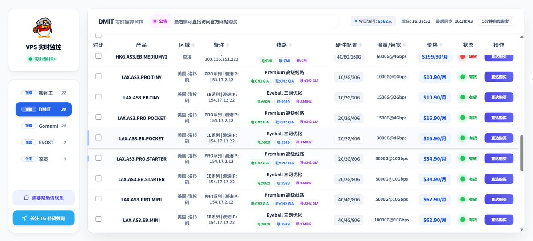Click the pink 公告 announcement badge

[160, 21]
